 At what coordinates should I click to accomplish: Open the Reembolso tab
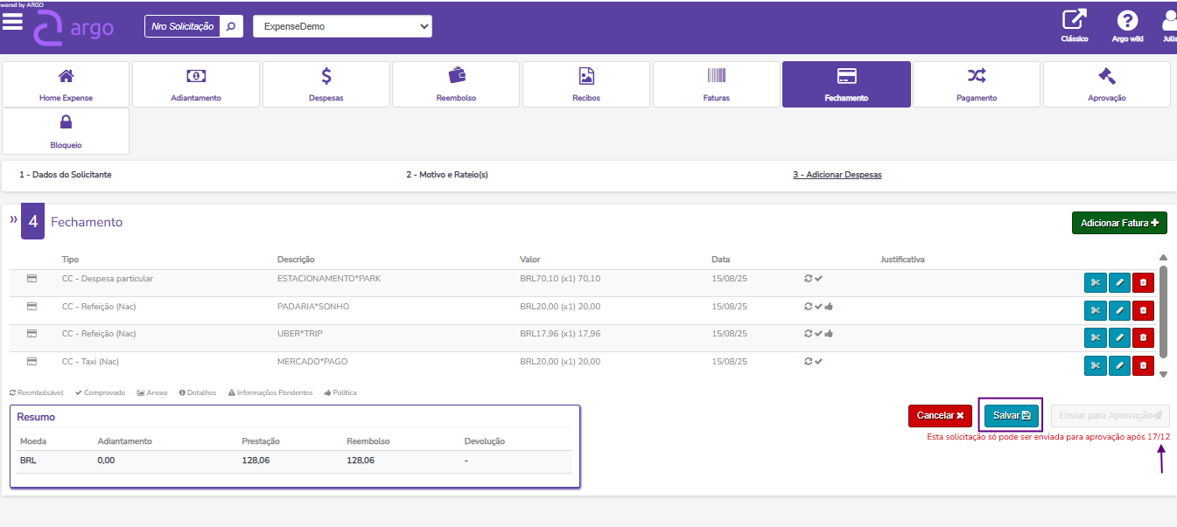(x=456, y=85)
